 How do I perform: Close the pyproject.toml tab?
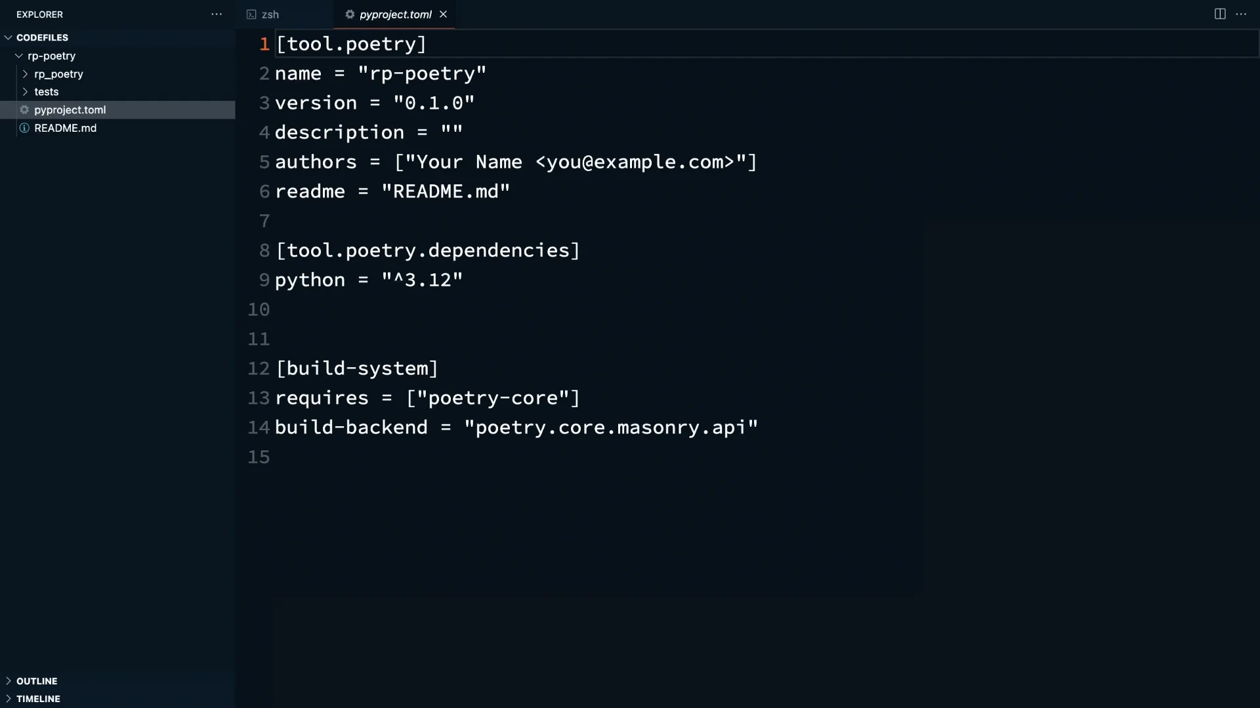pyautogui.click(x=443, y=14)
